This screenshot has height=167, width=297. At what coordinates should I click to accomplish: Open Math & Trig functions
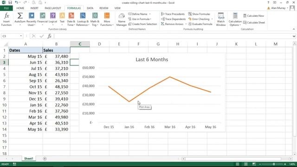click(x=95, y=19)
